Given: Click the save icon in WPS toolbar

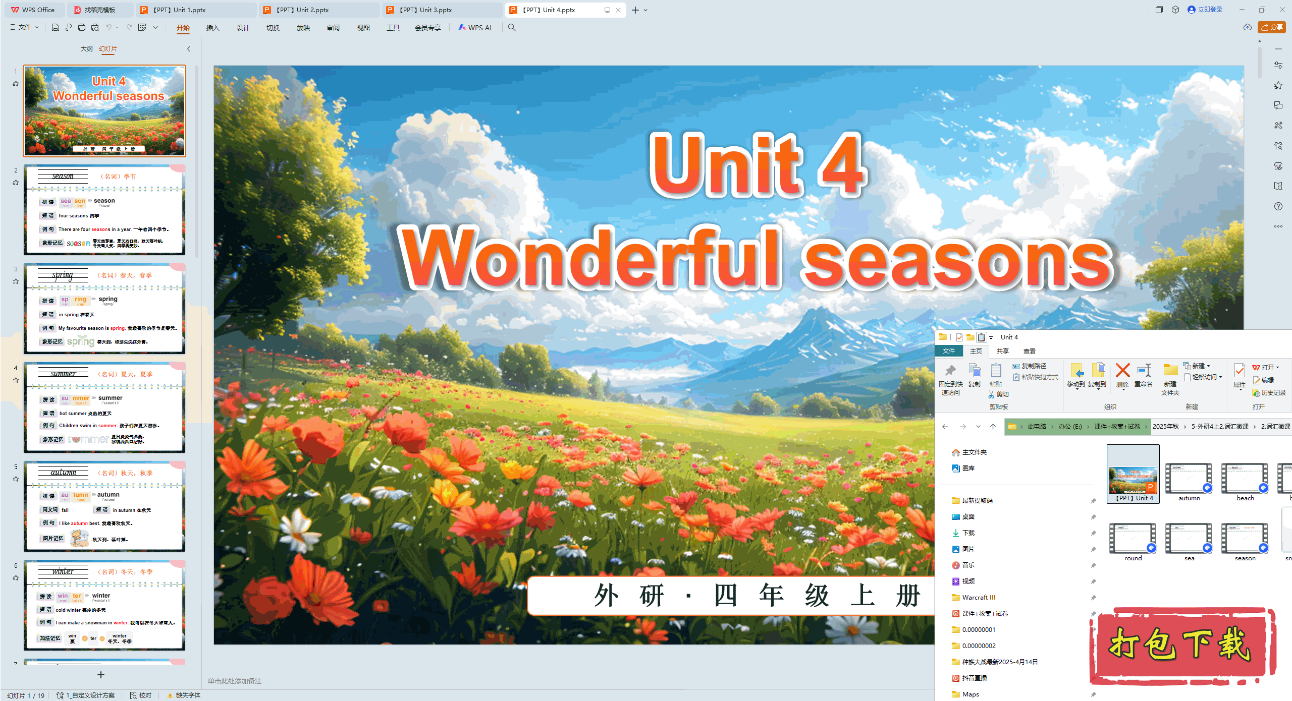Looking at the screenshot, I should pos(56,28).
